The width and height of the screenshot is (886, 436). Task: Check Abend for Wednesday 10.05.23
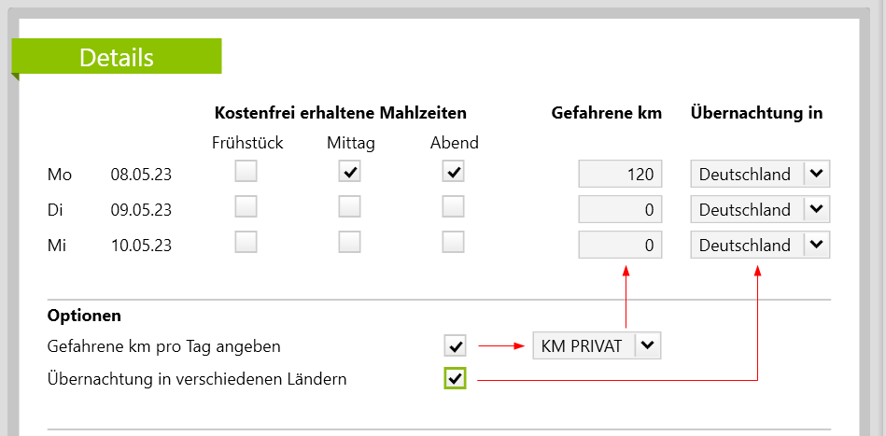click(454, 243)
